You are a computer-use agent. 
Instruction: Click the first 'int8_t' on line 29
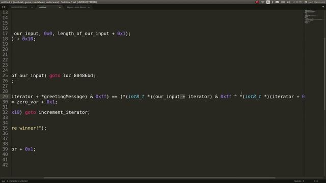136,97
